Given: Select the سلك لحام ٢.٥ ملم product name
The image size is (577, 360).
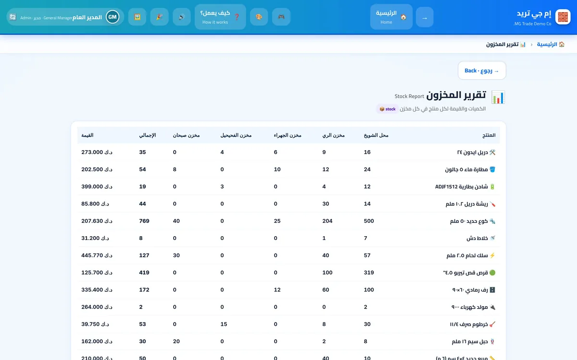Looking at the screenshot, I should (471, 255).
